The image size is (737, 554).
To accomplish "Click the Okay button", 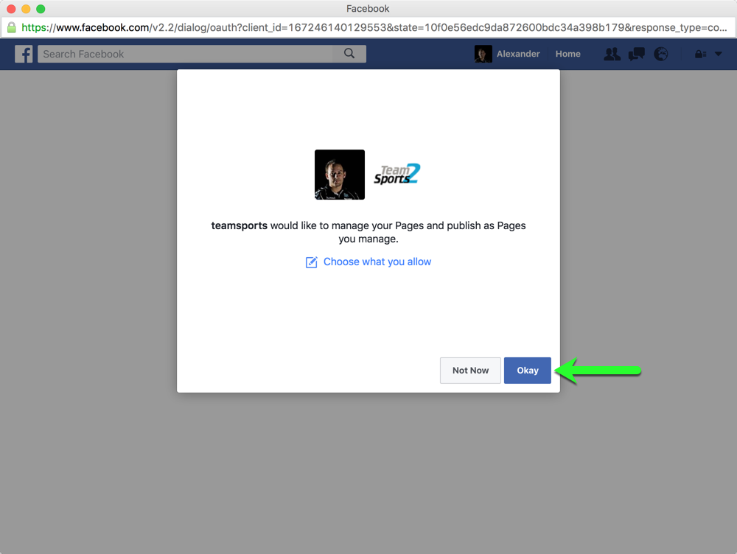I will point(528,371).
